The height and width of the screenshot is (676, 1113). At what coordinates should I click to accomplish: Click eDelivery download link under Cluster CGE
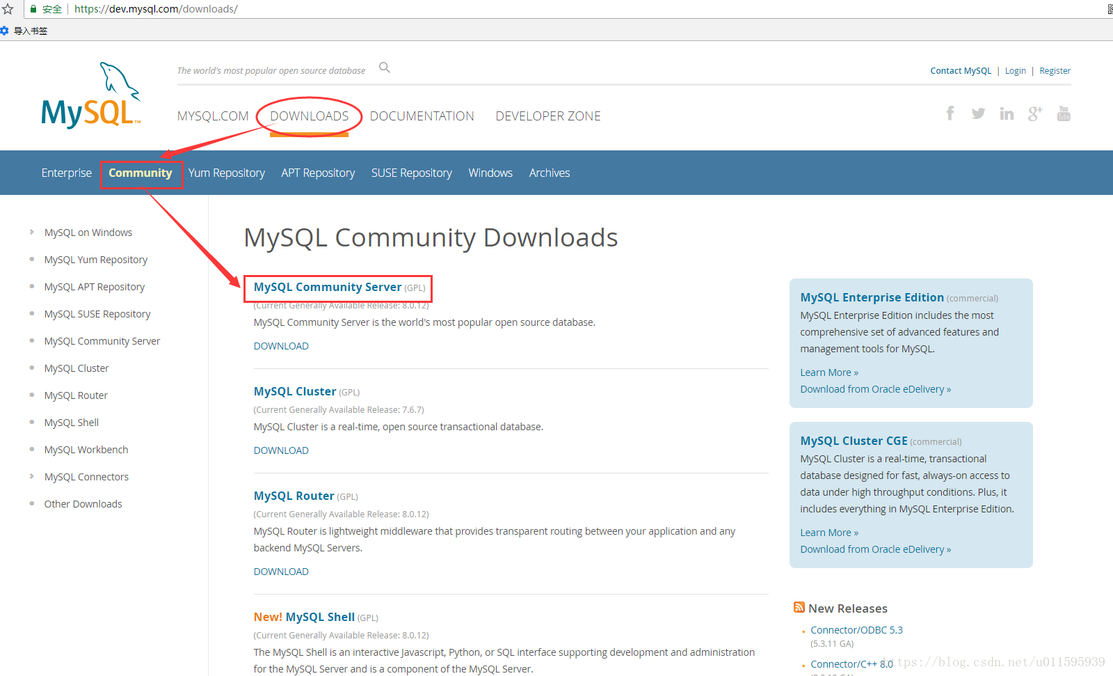[x=876, y=549]
